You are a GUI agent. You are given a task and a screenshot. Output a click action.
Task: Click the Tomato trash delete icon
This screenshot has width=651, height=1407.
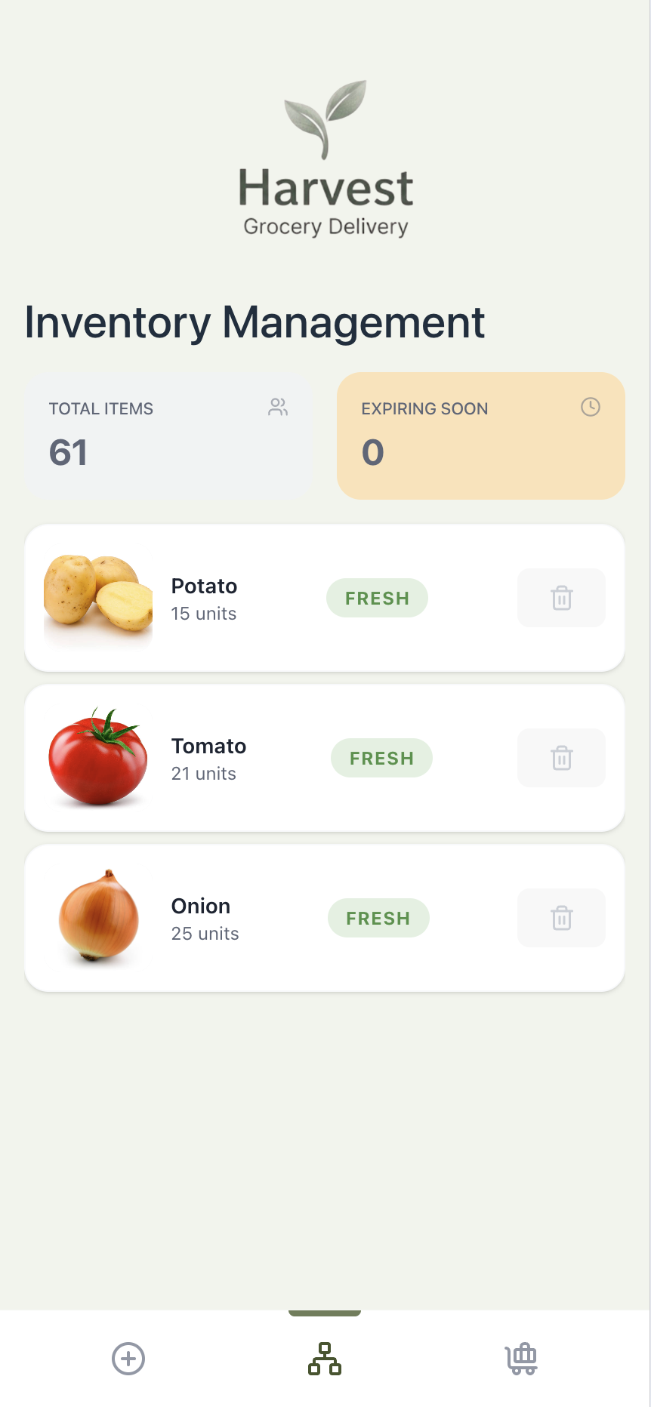tap(561, 758)
